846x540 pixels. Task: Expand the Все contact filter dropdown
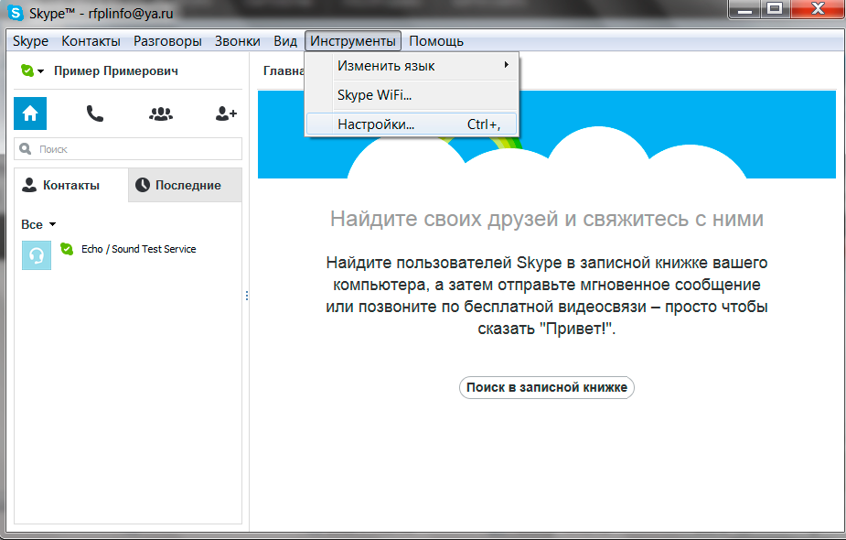(x=38, y=224)
